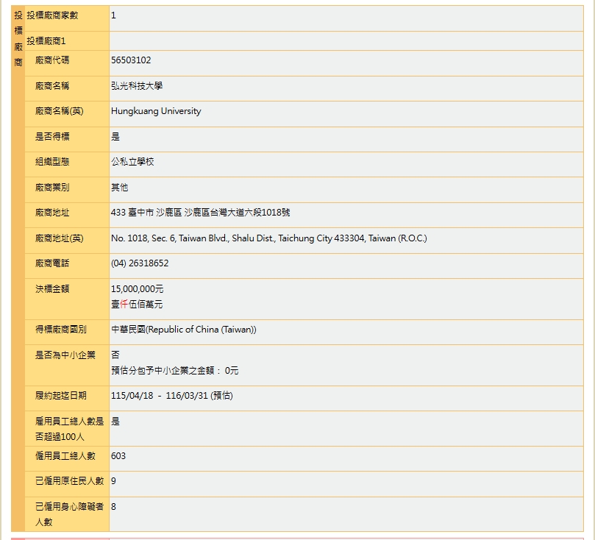Click the vendor code 56503102
The width and height of the screenshot is (595, 540).
[131, 60]
